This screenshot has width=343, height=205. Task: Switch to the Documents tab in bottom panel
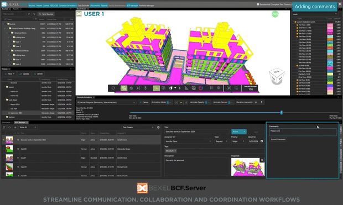[x=6, y=122]
